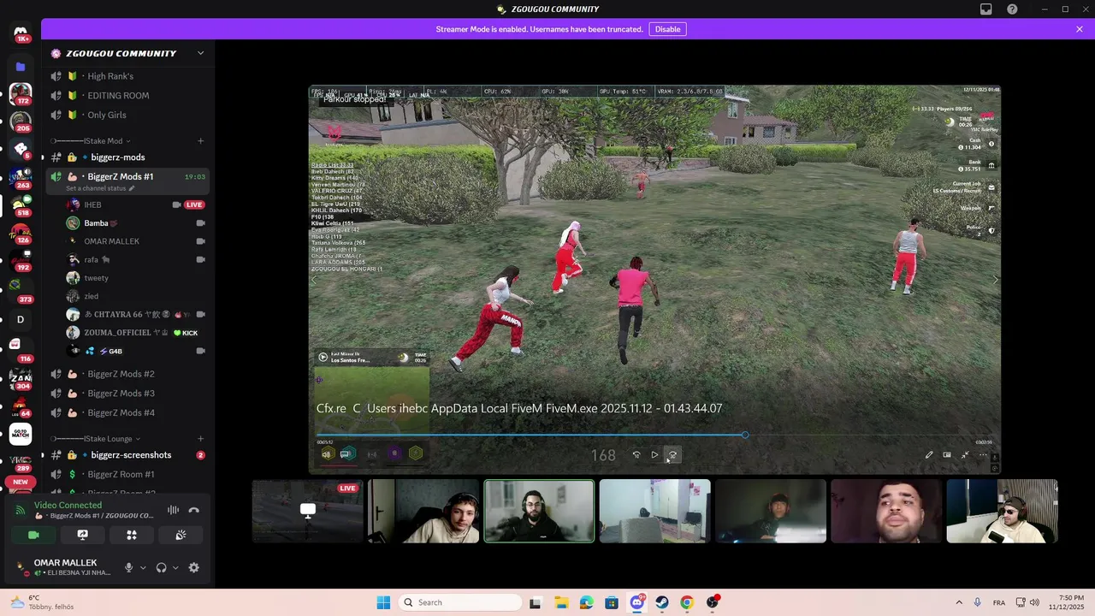Open GO TO MATCH server icon
Image resolution: width=1095 pixels, height=616 pixels.
(21, 434)
